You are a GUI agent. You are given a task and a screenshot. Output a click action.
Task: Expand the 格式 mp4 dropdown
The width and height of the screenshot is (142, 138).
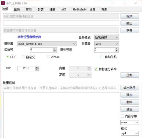[130, 133]
